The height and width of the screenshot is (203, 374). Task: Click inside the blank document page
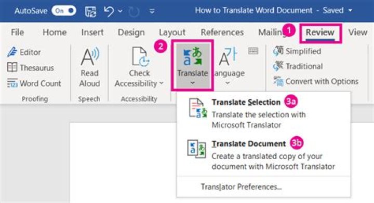point(123,163)
